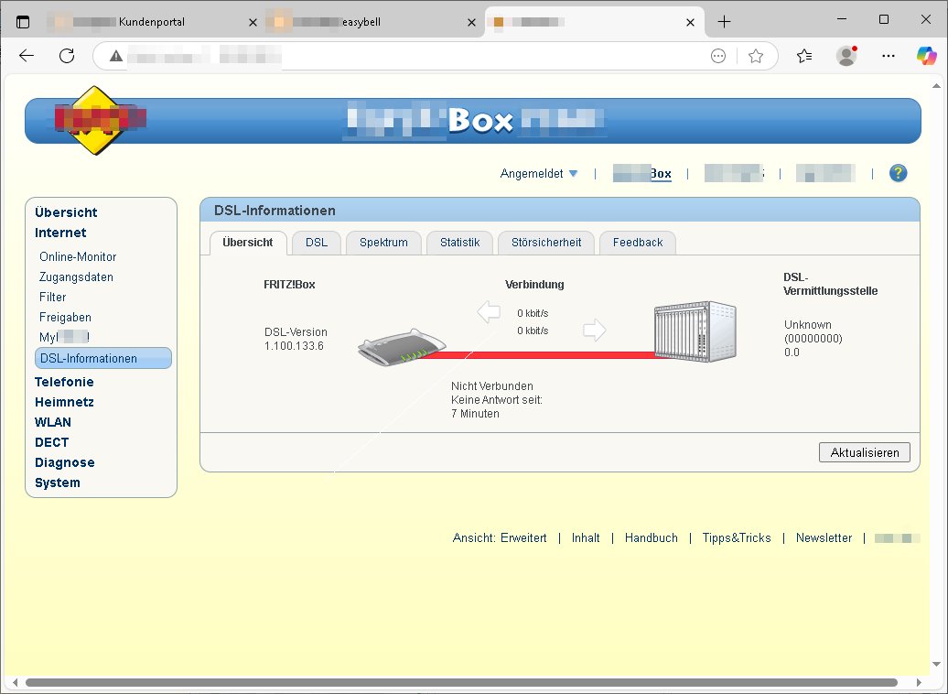Switch to the Spektrum tab
This screenshot has width=948, height=694.
(383, 243)
